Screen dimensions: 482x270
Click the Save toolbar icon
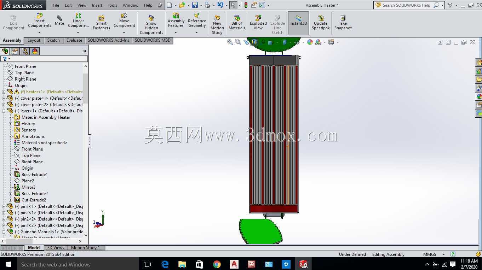[x=195, y=5]
